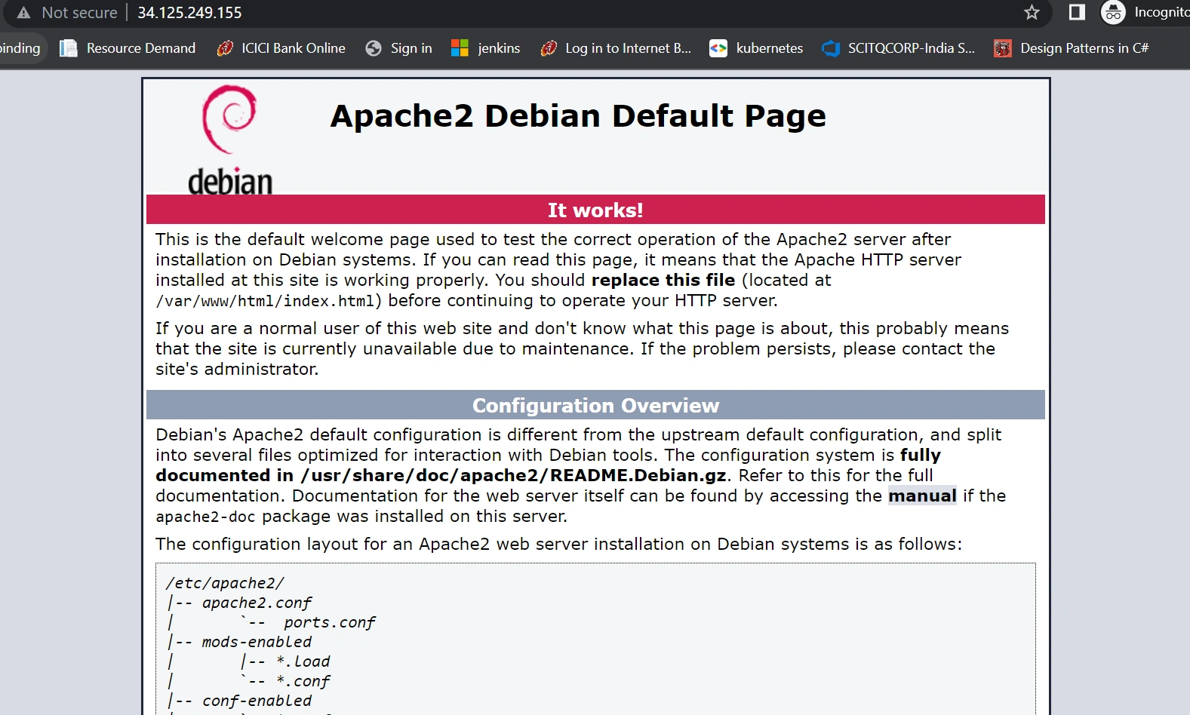This screenshot has height=715, width=1190.
Task: Click the Configuration Overview header text
Action: pyautogui.click(x=595, y=406)
